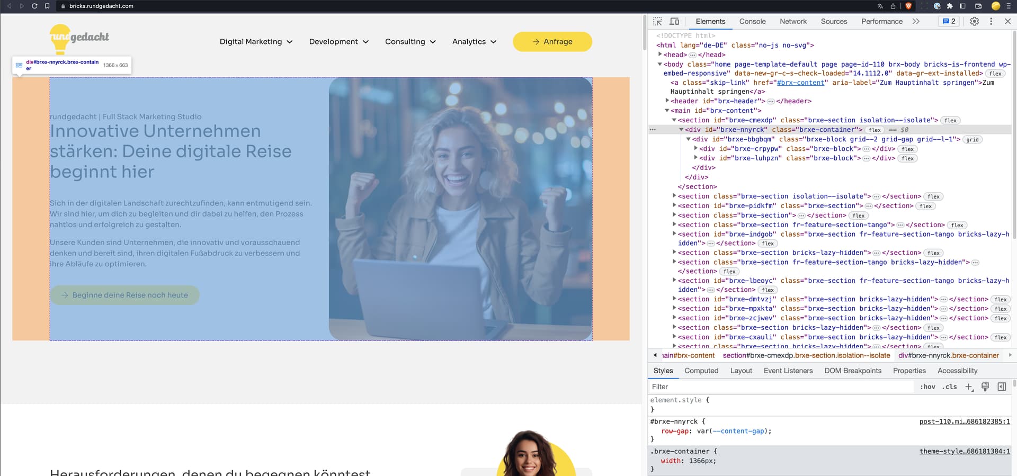
Task: Open the browser extensions puzzle icon
Action: pos(950,6)
